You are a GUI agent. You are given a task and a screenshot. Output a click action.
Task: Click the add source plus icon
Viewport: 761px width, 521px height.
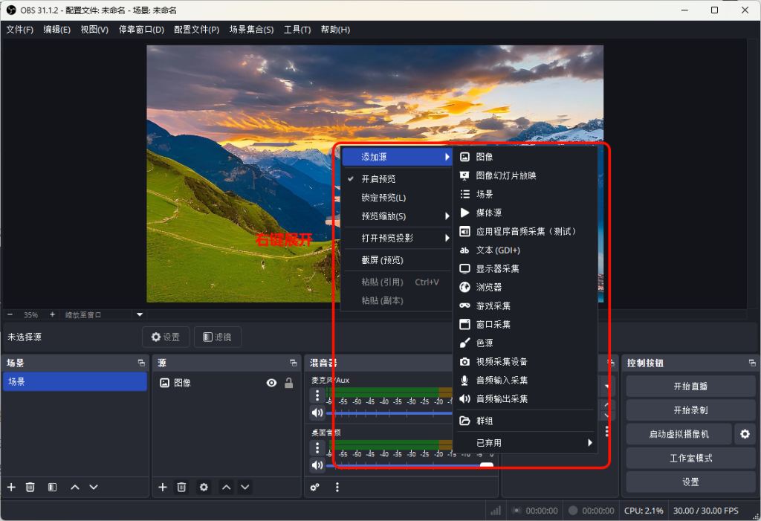pyautogui.click(x=163, y=487)
